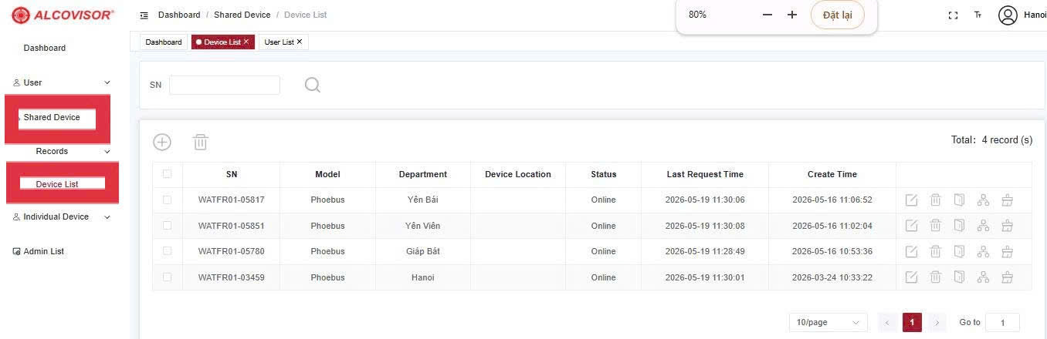Click the Đặt lại reset zoom button
Viewport: 1047px width, 339px height.
(838, 15)
